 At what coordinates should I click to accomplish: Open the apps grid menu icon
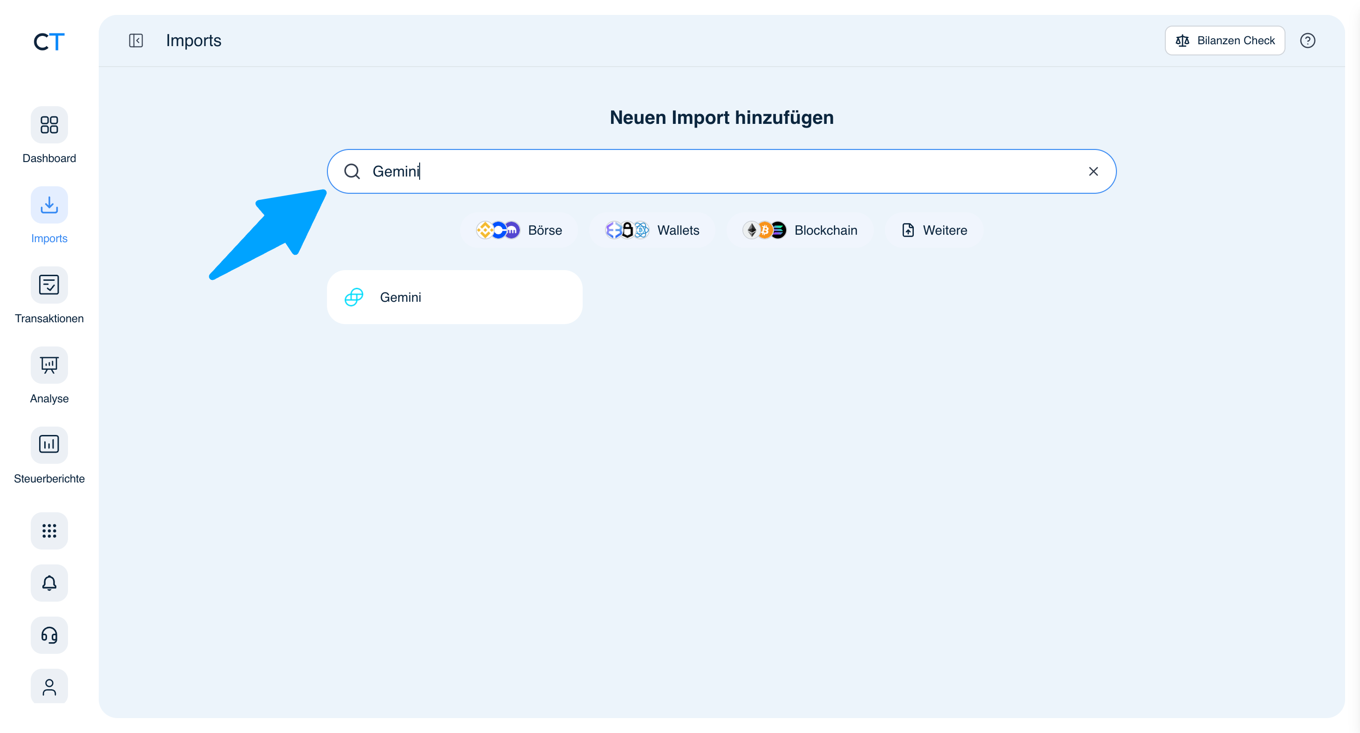pyautogui.click(x=49, y=530)
